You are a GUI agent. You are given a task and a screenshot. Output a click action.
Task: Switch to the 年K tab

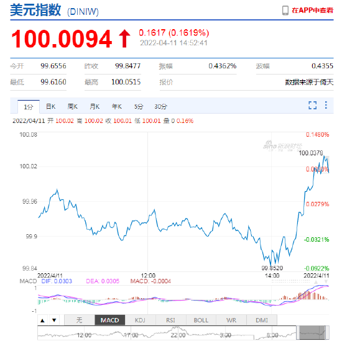117,107
